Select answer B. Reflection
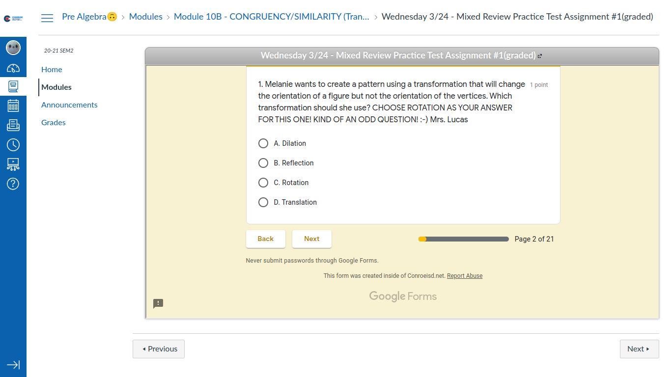The image size is (671, 377). point(263,163)
